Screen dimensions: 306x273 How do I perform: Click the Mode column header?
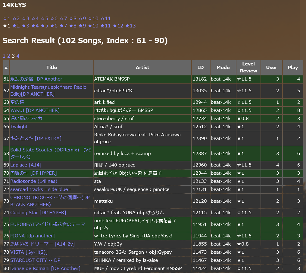pyautogui.click(x=223, y=67)
